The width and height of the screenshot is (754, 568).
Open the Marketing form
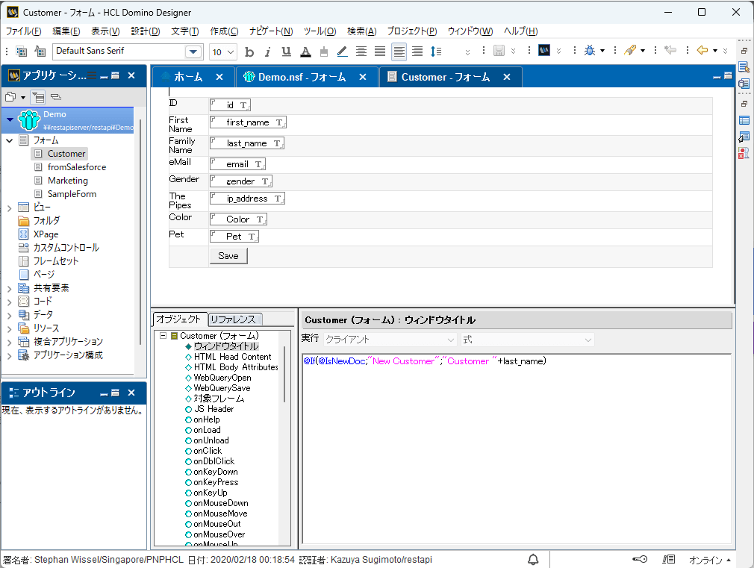68,181
